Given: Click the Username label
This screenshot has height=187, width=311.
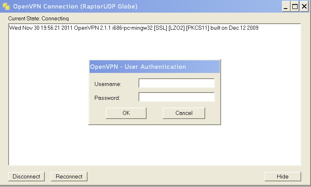Looking at the screenshot, I should (108, 84).
